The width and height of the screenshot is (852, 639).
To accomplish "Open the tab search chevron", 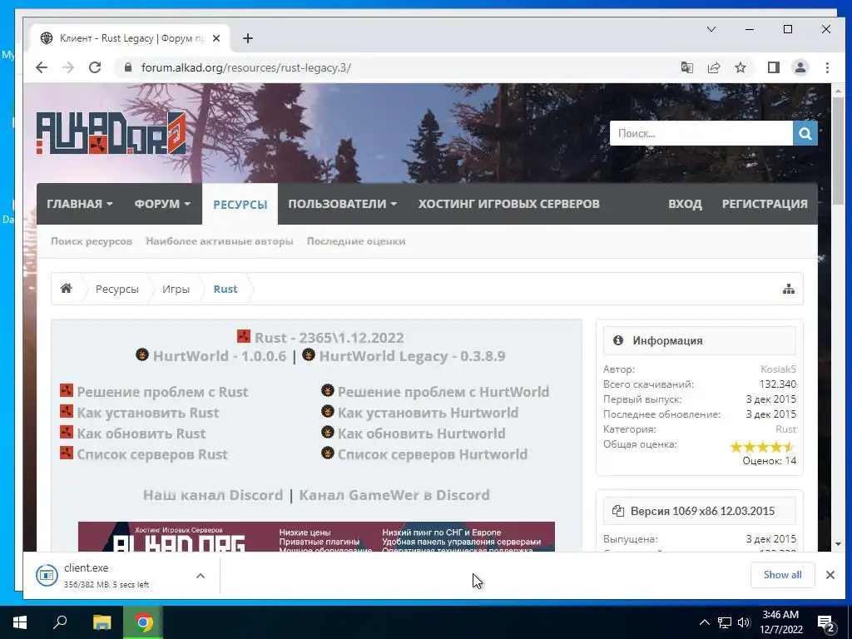I will pyautogui.click(x=711, y=29).
